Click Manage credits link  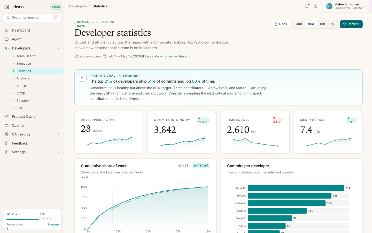(x=53, y=224)
